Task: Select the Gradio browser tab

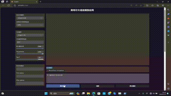Action: (x=24, y=2)
